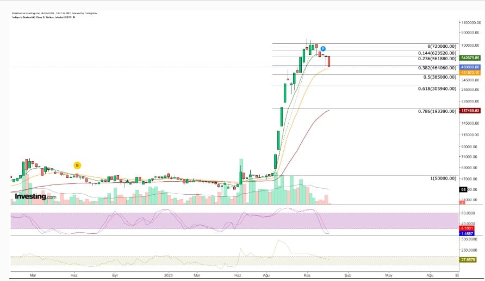Click the yellow S marker on chart
The image size is (485, 281).
point(77,165)
